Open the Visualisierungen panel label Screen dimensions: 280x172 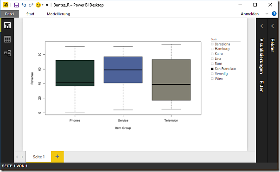261,56
